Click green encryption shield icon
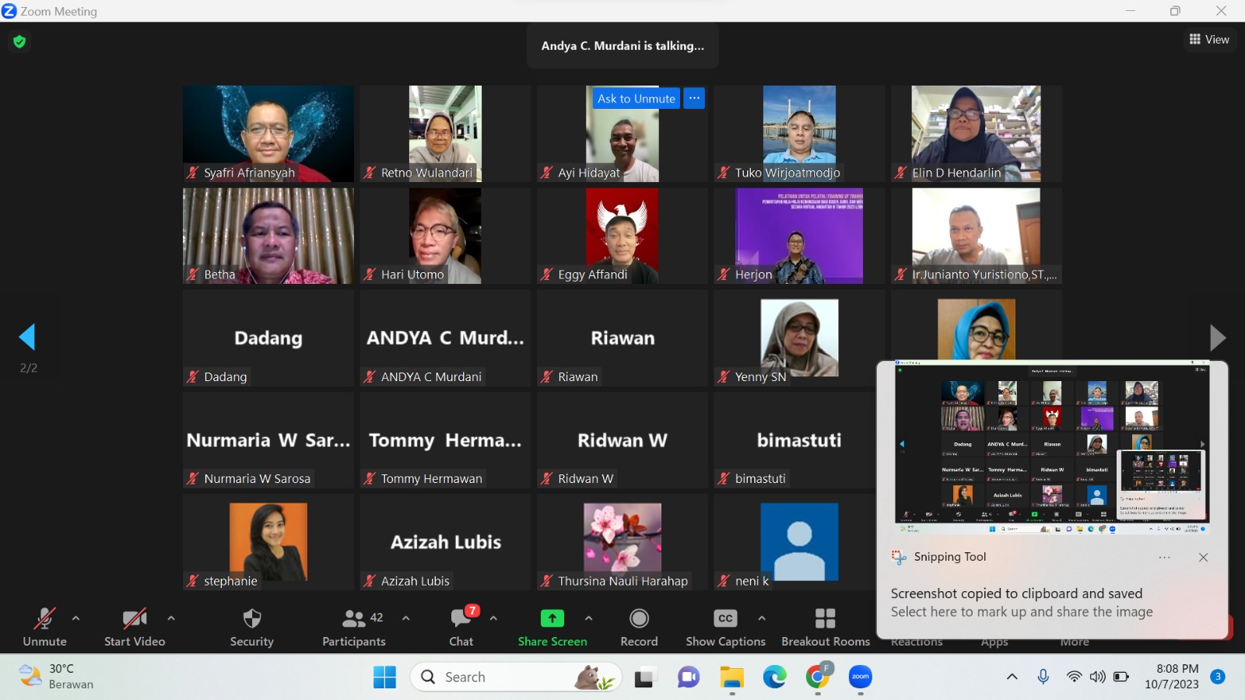1245x700 pixels. [x=19, y=41]
